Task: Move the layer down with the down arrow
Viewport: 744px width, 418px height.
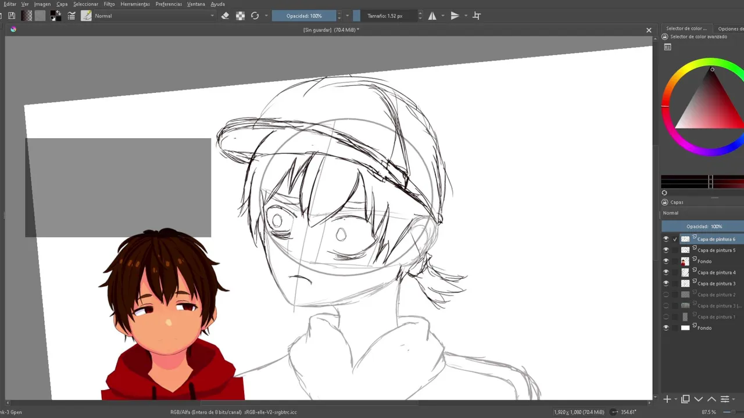Action: pyautogui.click(x=699, y=399)
